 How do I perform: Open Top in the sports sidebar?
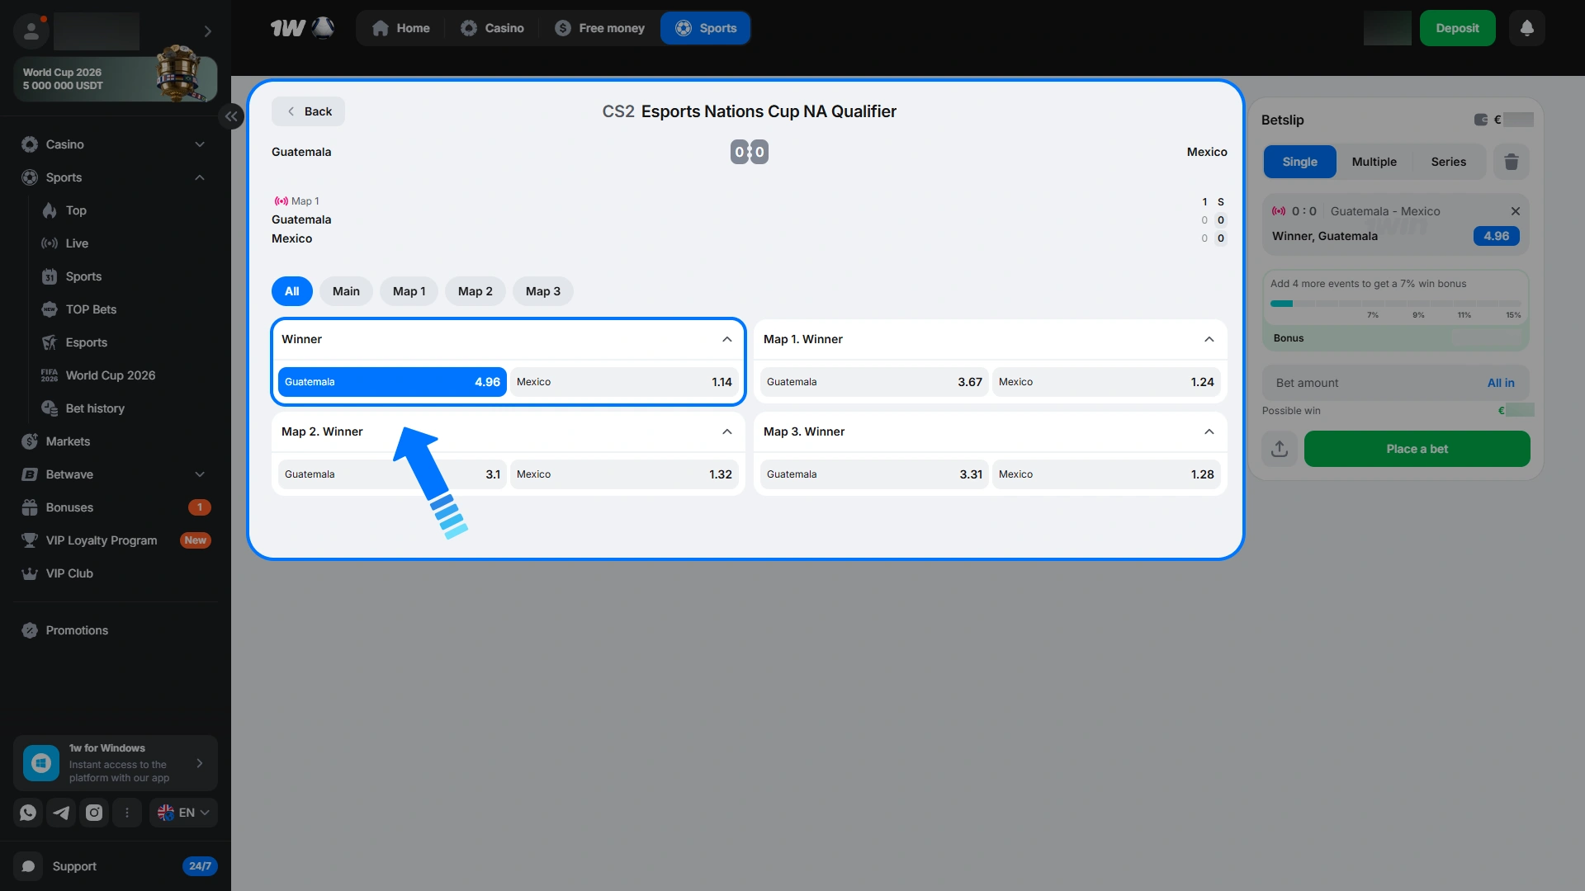coord(76,210)
